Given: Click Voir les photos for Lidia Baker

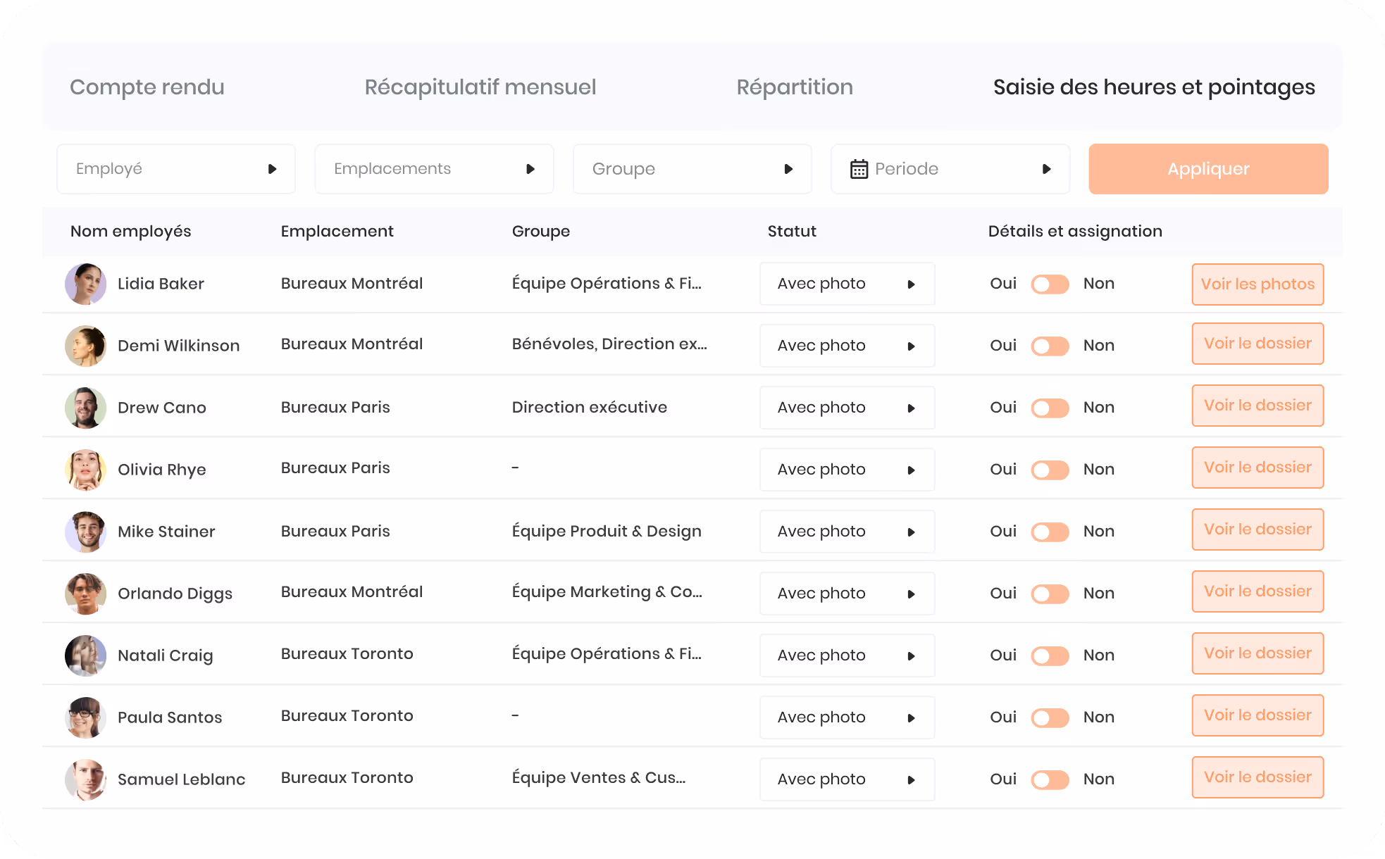Looking at the screenshot, I should click(x=1257, y=284).
